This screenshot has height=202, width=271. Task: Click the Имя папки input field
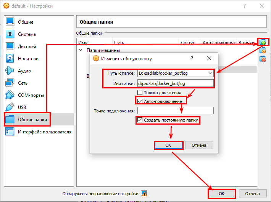(176, 83)
